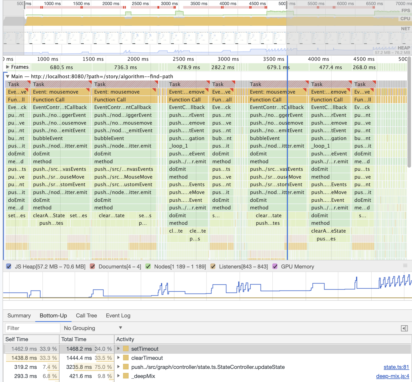
Task: Collapse the Main track triangle
Action: click(x=8, y=76)
